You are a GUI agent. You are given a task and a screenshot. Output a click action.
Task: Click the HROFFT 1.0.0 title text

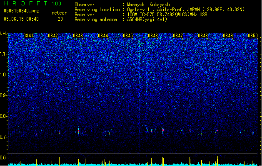pos(32,3)
